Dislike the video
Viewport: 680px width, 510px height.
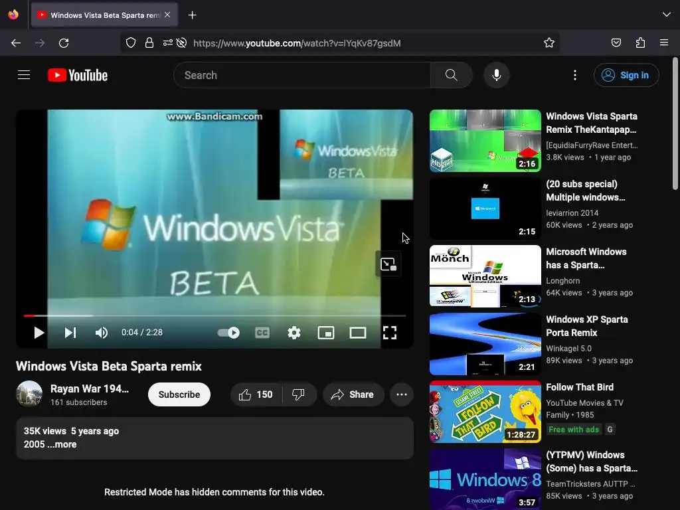(298, 394)
